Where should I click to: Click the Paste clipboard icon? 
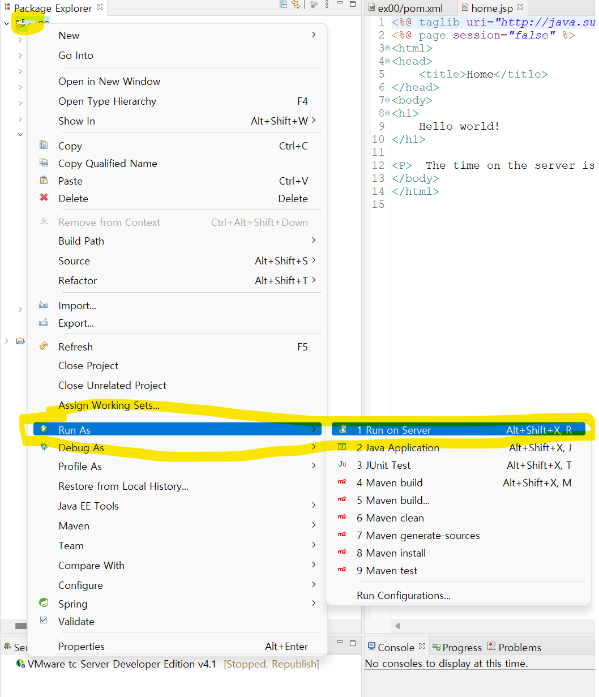[44, 181]
